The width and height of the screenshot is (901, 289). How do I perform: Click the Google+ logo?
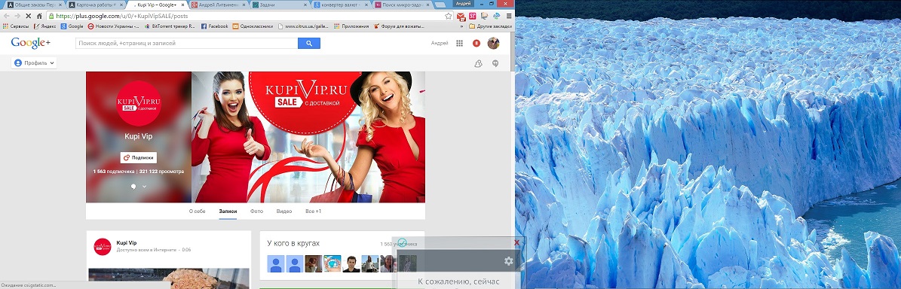tap(30, 43)
